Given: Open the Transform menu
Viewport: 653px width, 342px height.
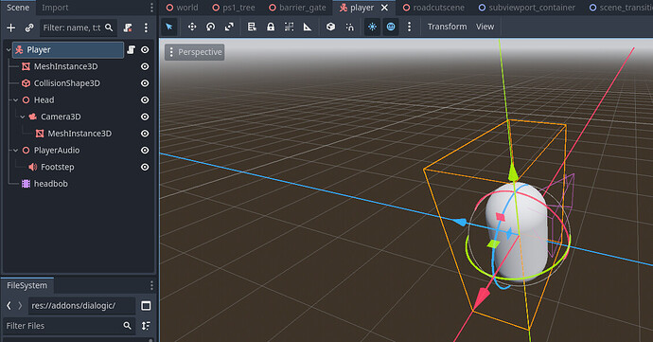Looking at the screenshot, I should click(x=448, y=27).
